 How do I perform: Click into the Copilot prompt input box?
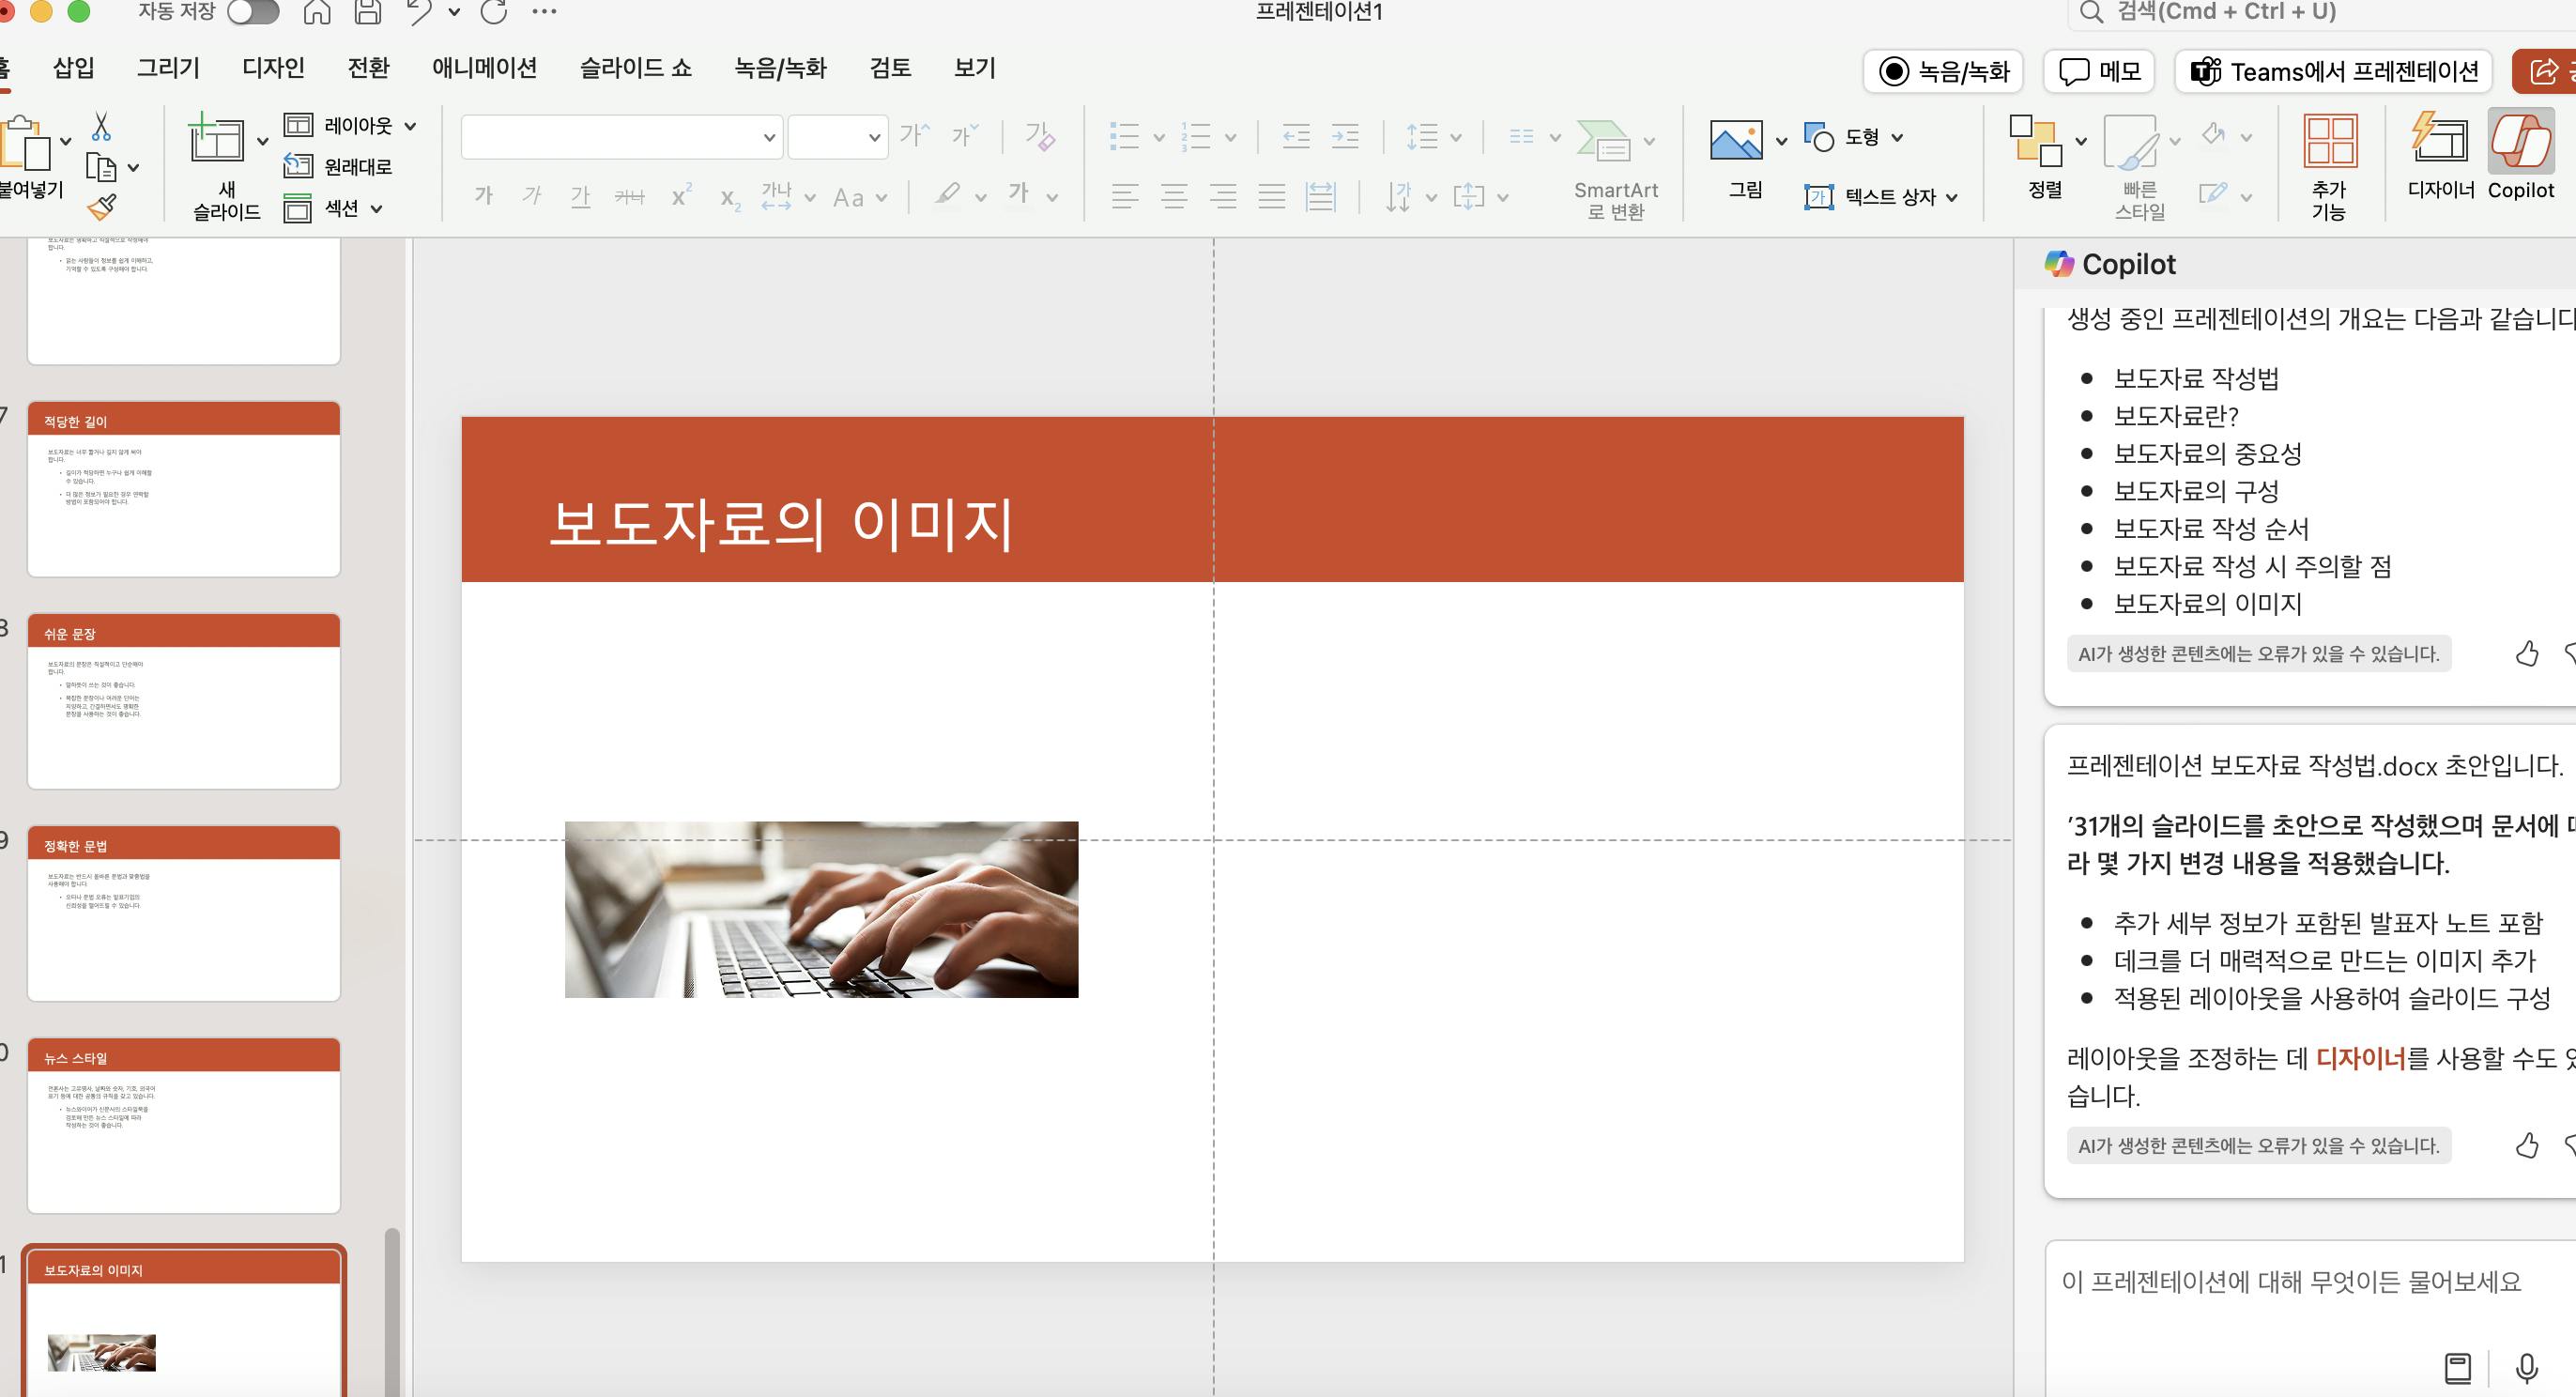click(2290, 1282)
